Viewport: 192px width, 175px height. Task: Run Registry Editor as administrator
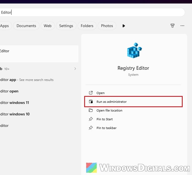[134, 102]
